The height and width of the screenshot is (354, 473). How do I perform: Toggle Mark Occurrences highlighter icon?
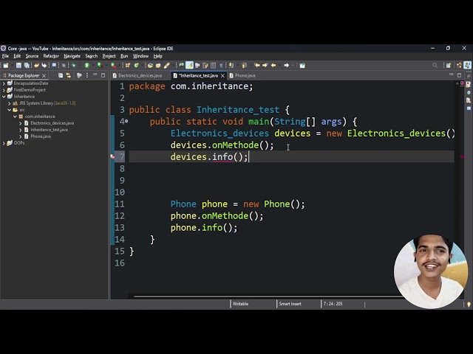pos(189,66)
